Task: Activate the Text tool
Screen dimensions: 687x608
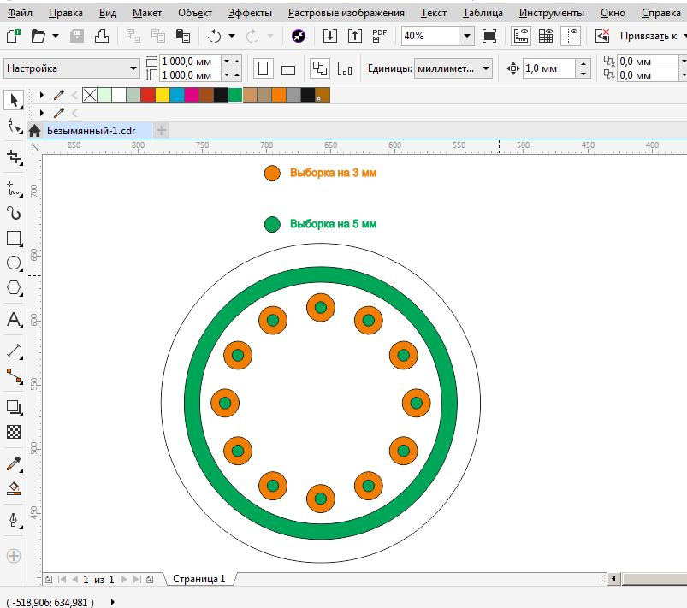Action: click(x=14, y=321)
